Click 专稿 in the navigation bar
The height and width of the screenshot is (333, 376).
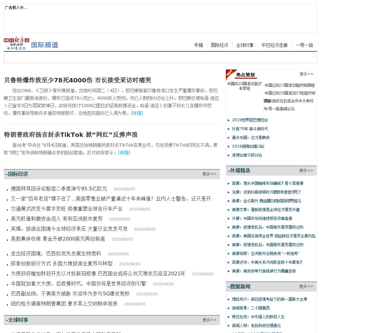(198, 45)
